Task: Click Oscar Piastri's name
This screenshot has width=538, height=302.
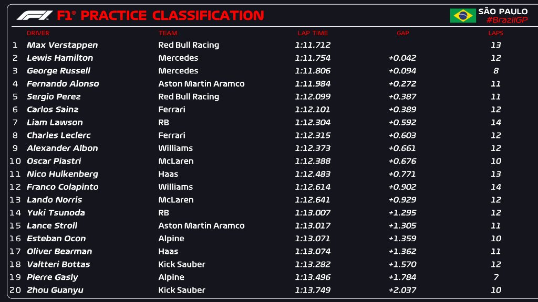Action: pyautogui.click(x=54, y=161)
